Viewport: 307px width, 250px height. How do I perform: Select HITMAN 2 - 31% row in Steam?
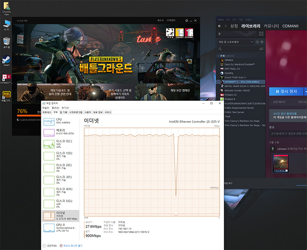(241, 82)
